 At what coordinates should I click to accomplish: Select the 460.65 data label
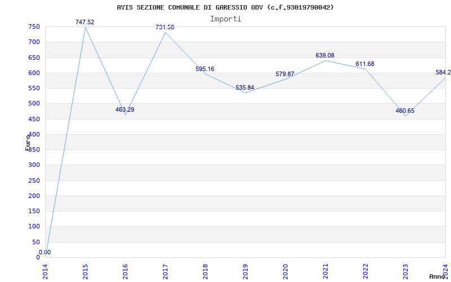(x=405, y=111)
